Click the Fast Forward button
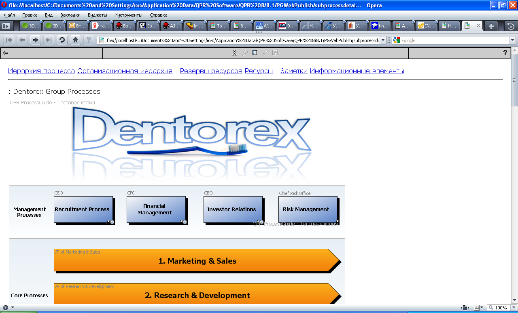 pos(49,40)
